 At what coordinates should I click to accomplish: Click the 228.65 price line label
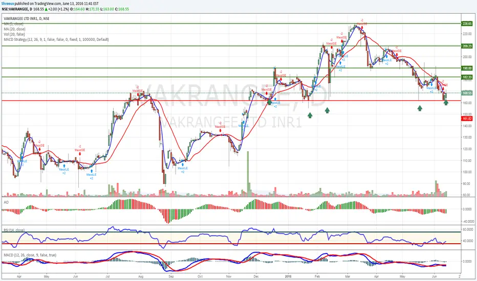(x=467, y=24)
